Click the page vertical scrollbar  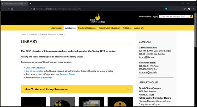pyautogui.click(x=195, y=30)
